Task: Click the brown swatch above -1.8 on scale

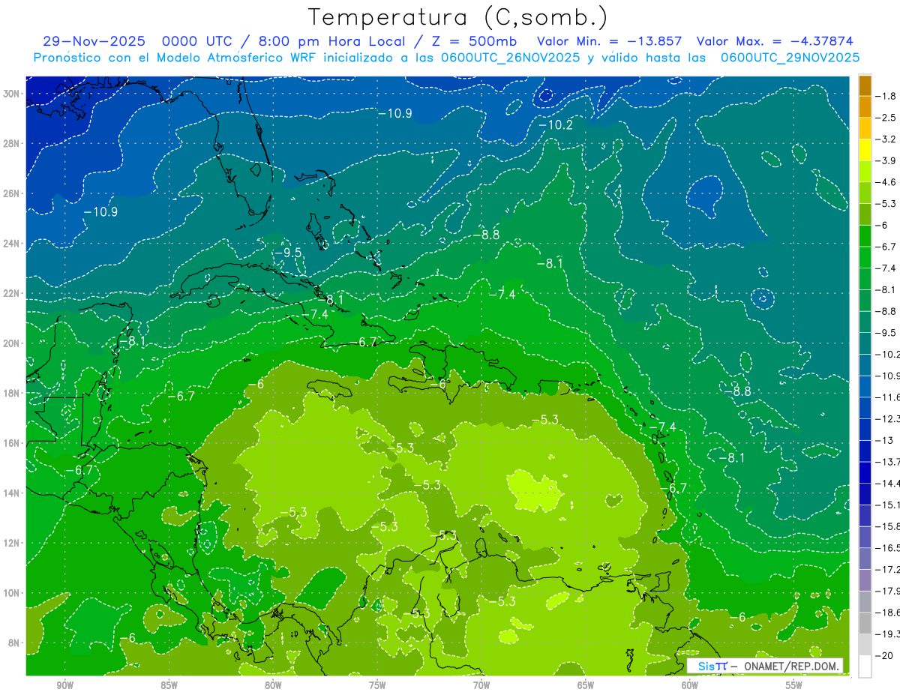Action: [x=865, y=85]
